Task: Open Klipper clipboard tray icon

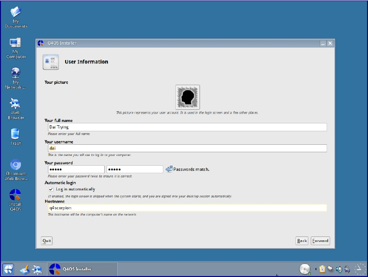Action: 322,269
